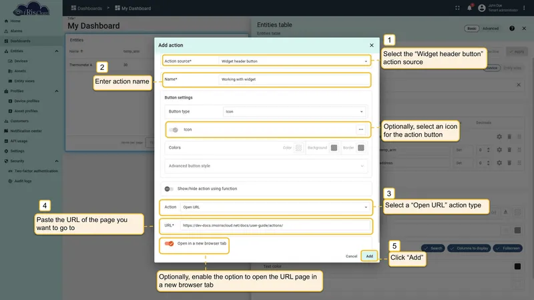Open API usage in sidebar

(x=19, y=141)
